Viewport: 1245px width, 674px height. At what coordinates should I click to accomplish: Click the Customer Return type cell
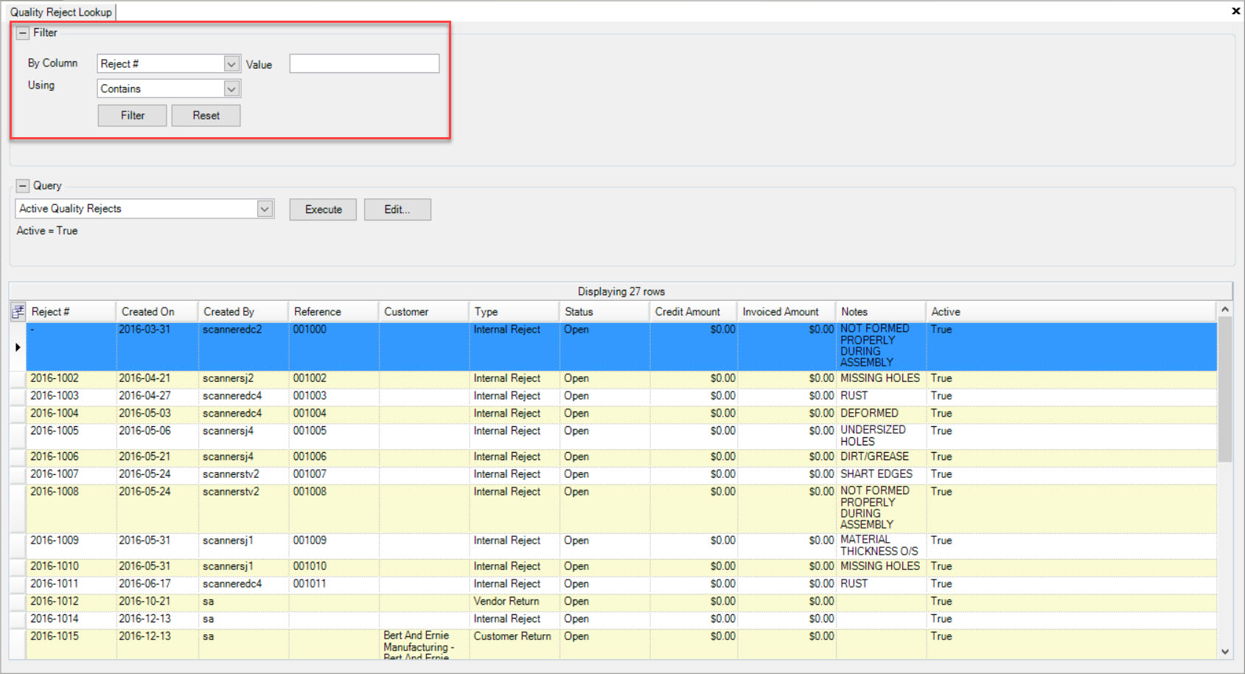[x=515, y=644]
